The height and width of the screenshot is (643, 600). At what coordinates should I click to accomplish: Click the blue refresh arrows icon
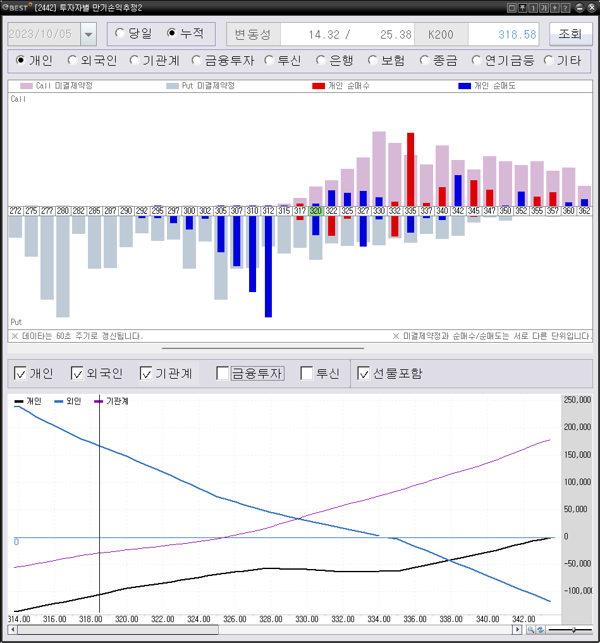click(x=540, y=630)
